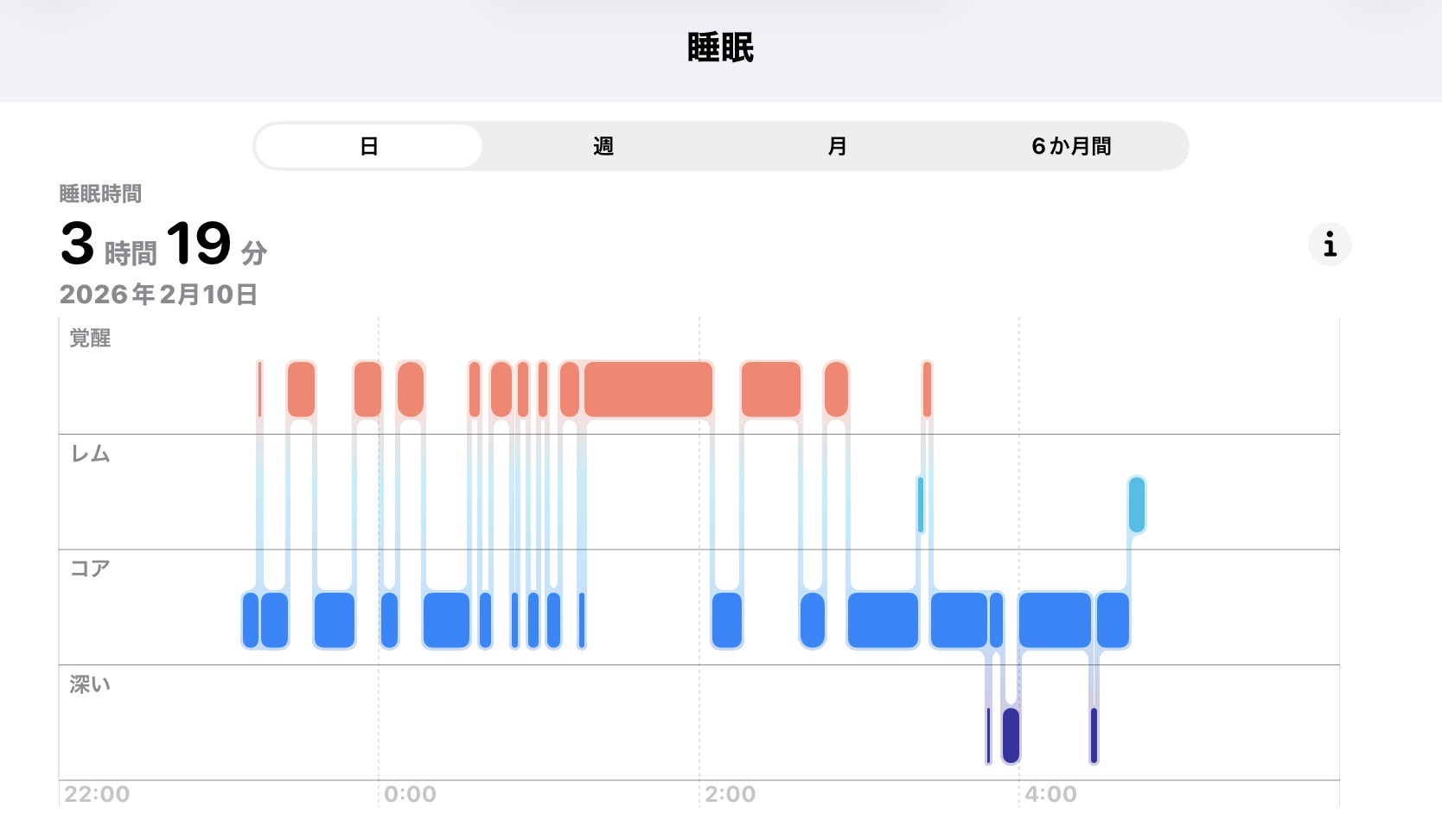Select the wide core sleep block right after 4:00
Screen dimensions: 1442x839
(x=1054, y=620)
